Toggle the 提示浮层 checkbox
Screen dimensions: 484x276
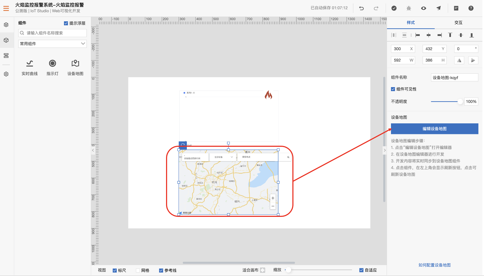66,23
